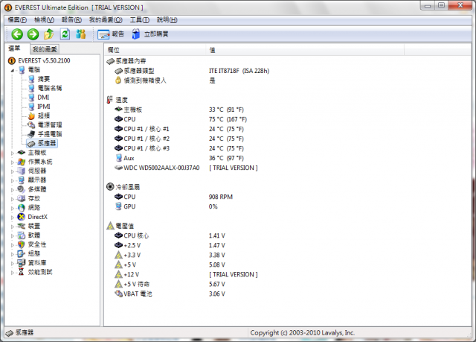Click the sensor icon in the status bar
Screen dimensions: 476x342
tap(10, 333)
